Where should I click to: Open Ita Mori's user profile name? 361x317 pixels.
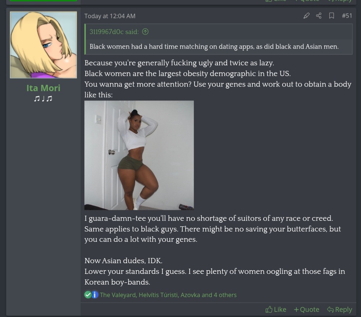(x=43, y=88)
